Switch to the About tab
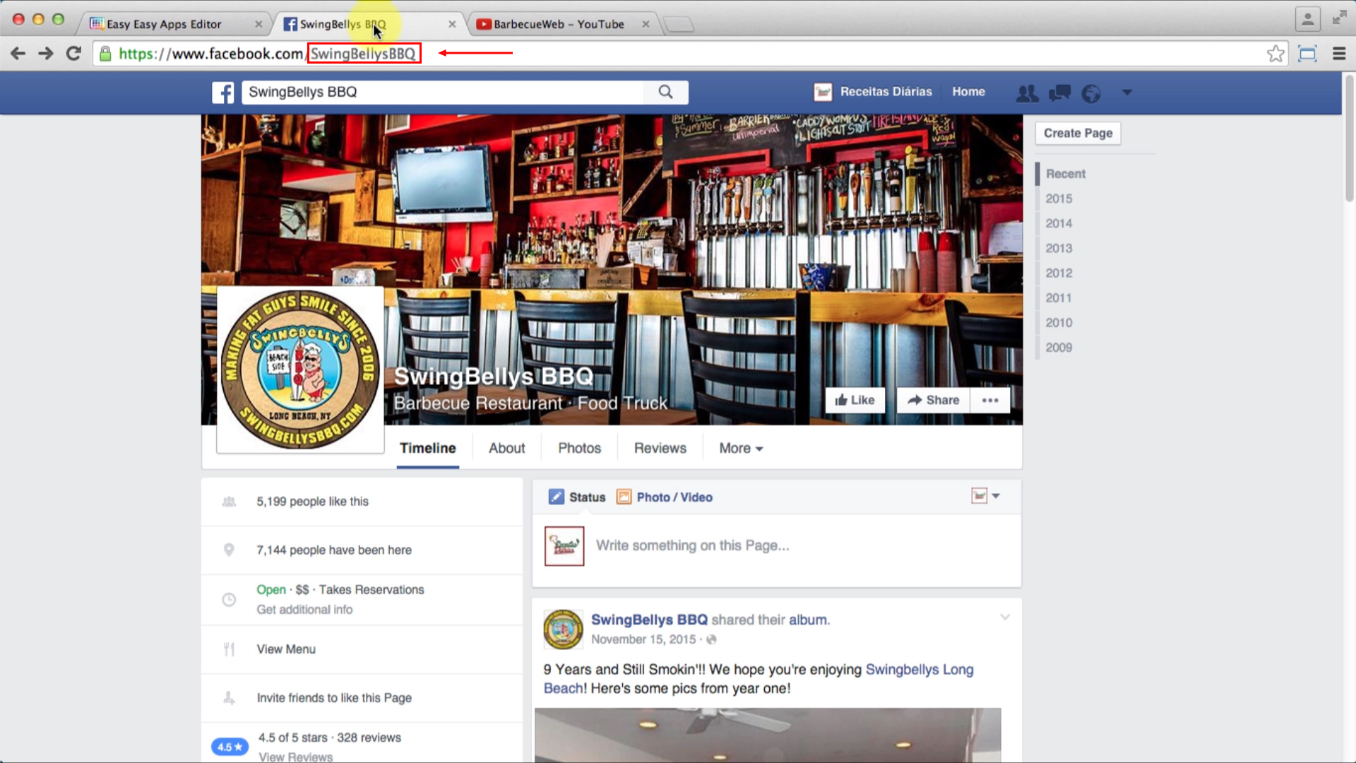This screenshot has width=1356, height=763. coord(506,448)
